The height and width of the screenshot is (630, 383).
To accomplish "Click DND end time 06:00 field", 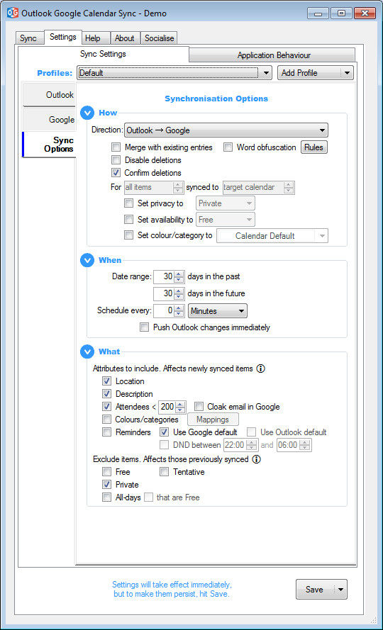I will pyautogui.click(x=294, y=445).
